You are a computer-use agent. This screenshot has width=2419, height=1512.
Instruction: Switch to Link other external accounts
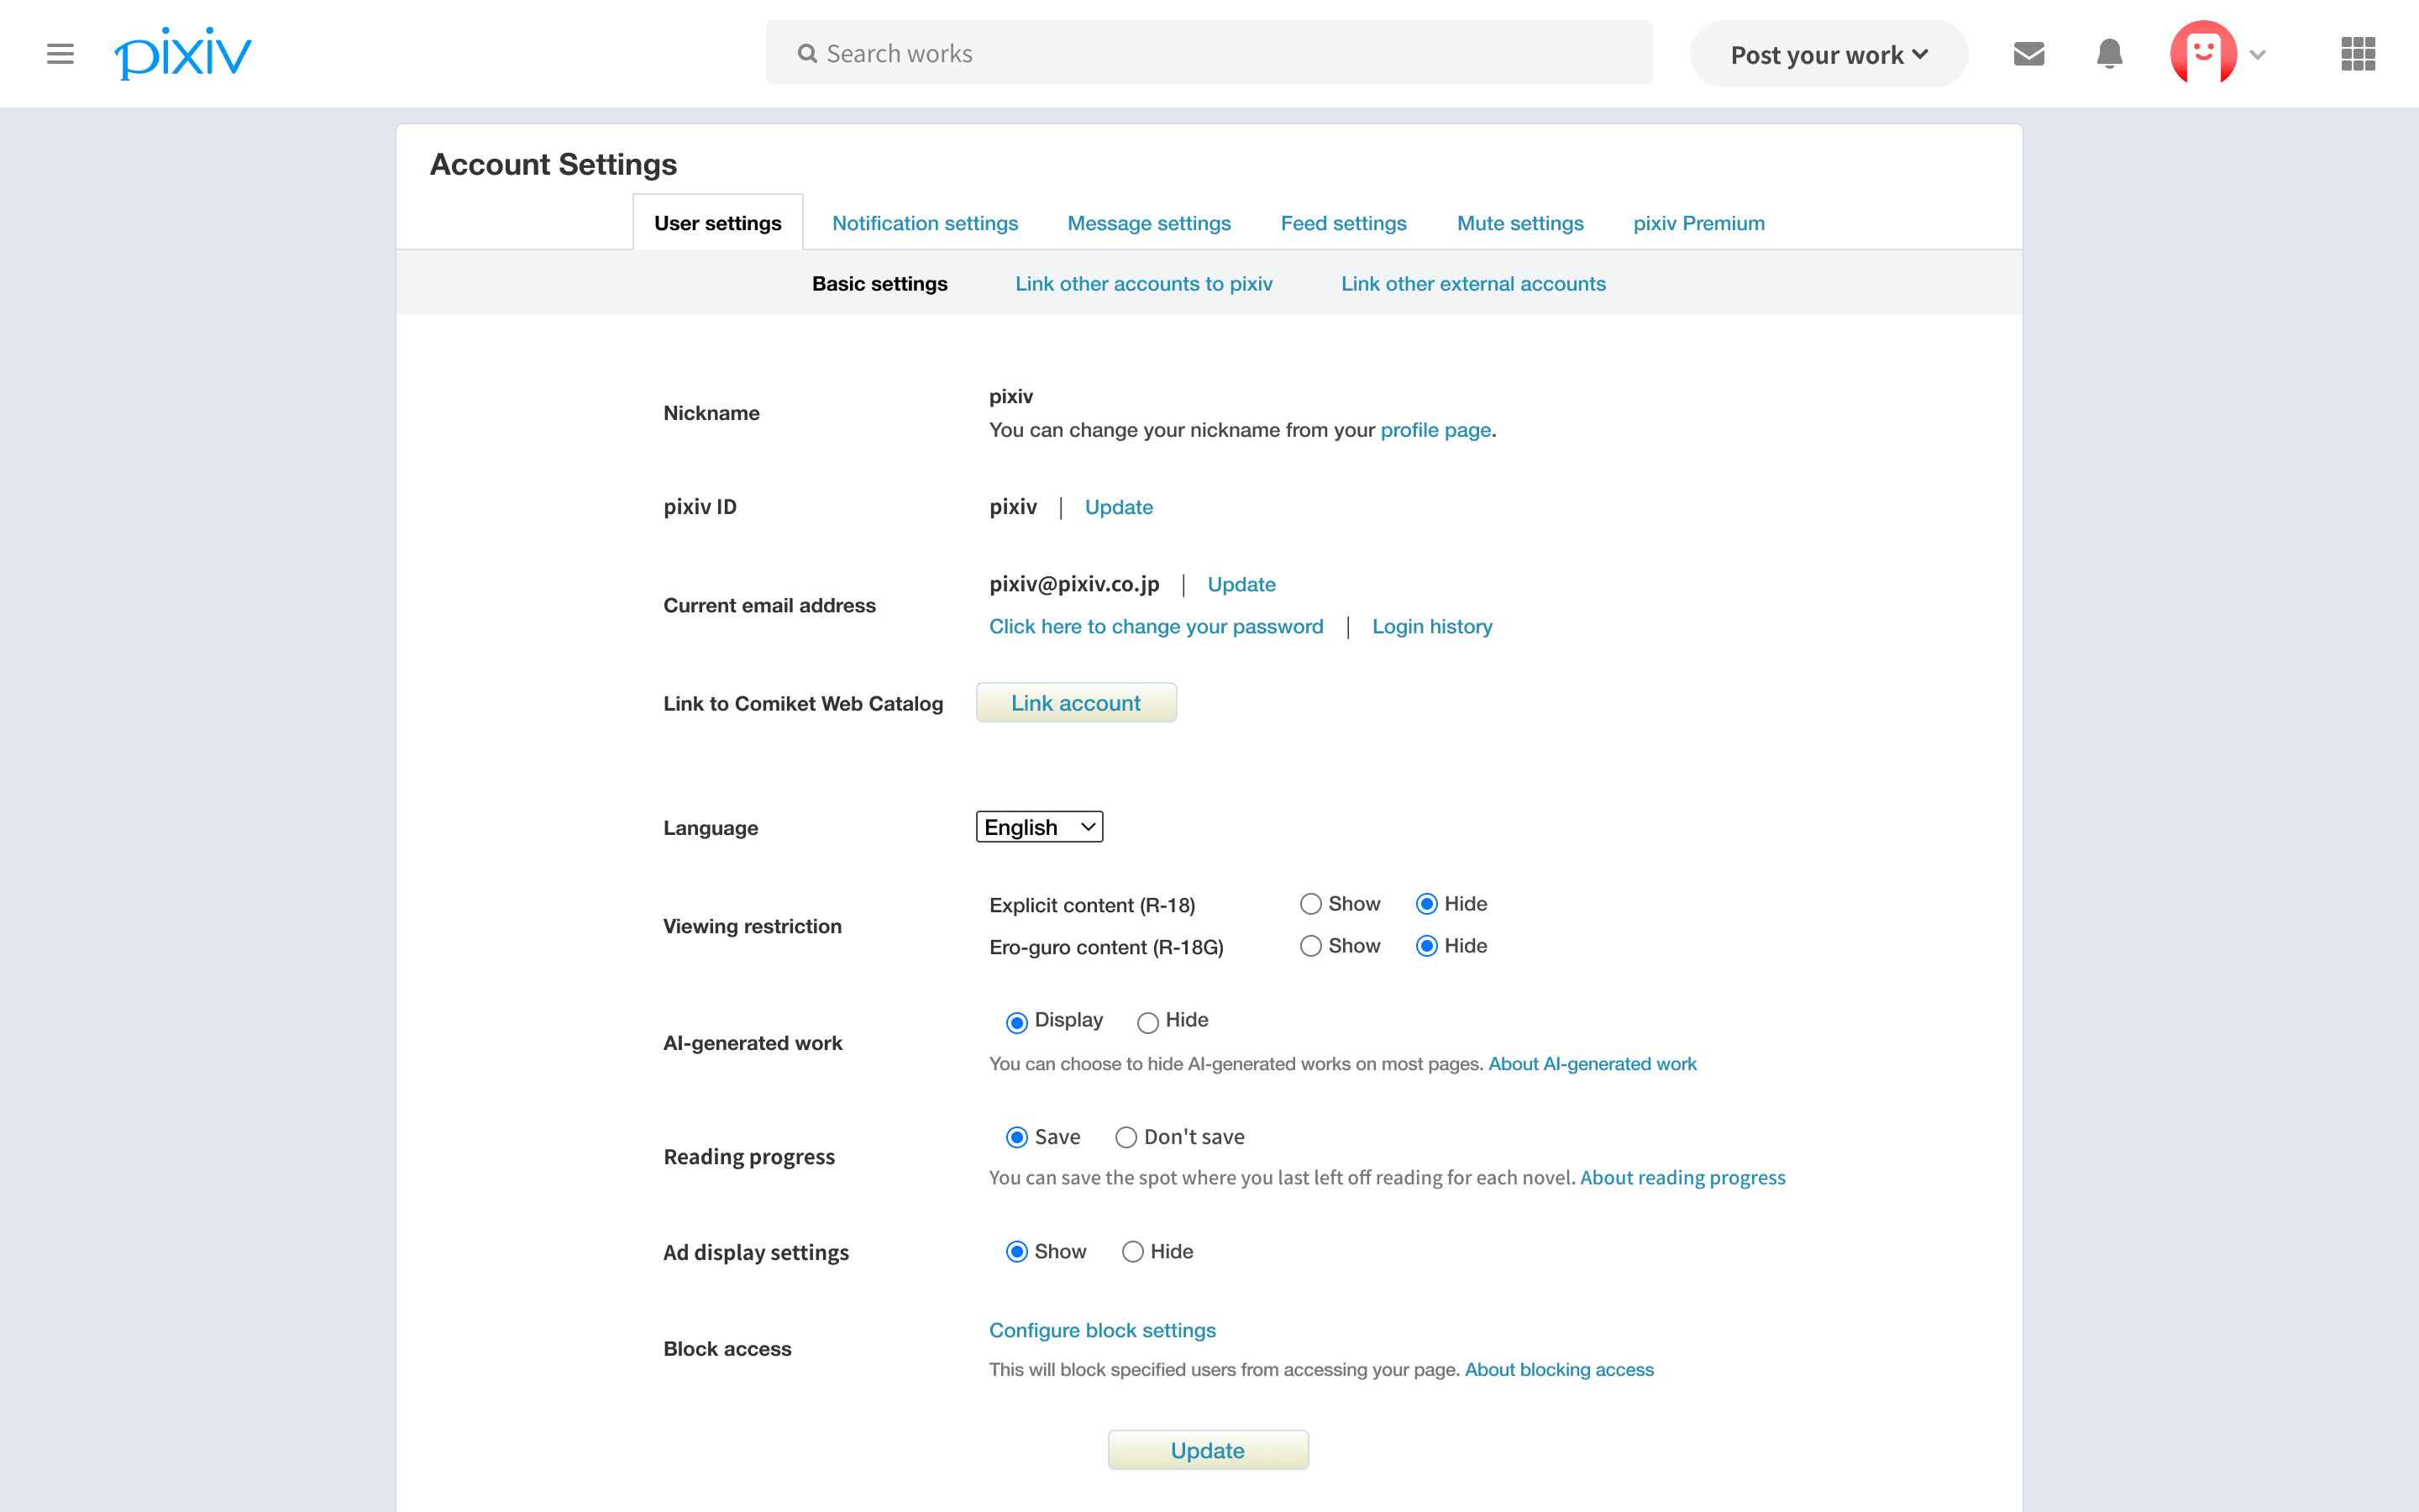[1472, 283]
